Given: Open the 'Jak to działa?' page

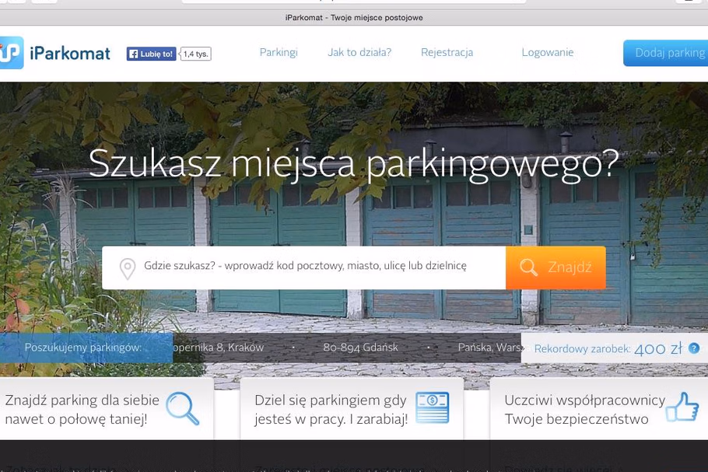Looking at the screenshot, I should [x=359, y=52].
